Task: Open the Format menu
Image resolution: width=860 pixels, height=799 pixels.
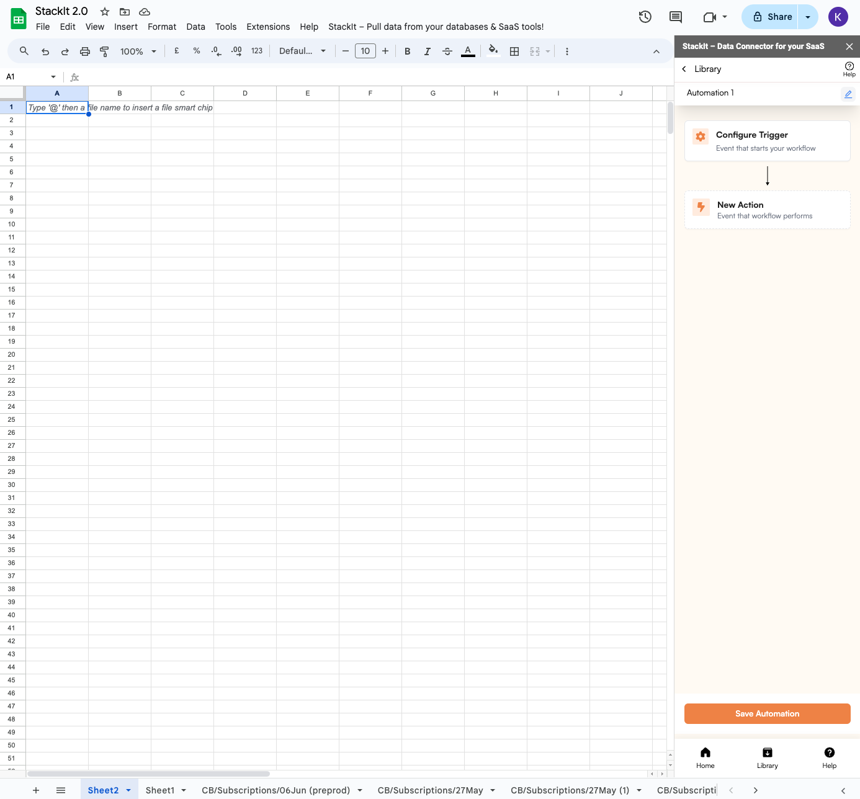Action: [x=162, y=27]
